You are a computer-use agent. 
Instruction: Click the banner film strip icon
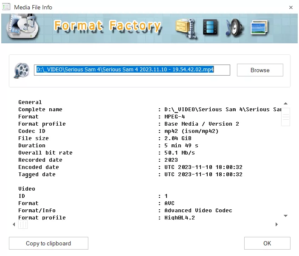[x=210, y=27]
